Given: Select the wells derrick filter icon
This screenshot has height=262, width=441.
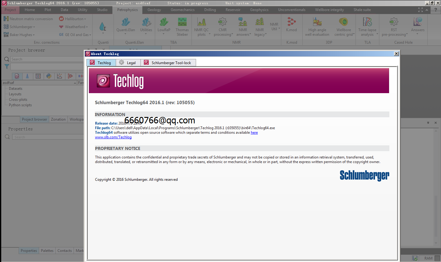Looking at the screenshot, I should click(27, 76).
